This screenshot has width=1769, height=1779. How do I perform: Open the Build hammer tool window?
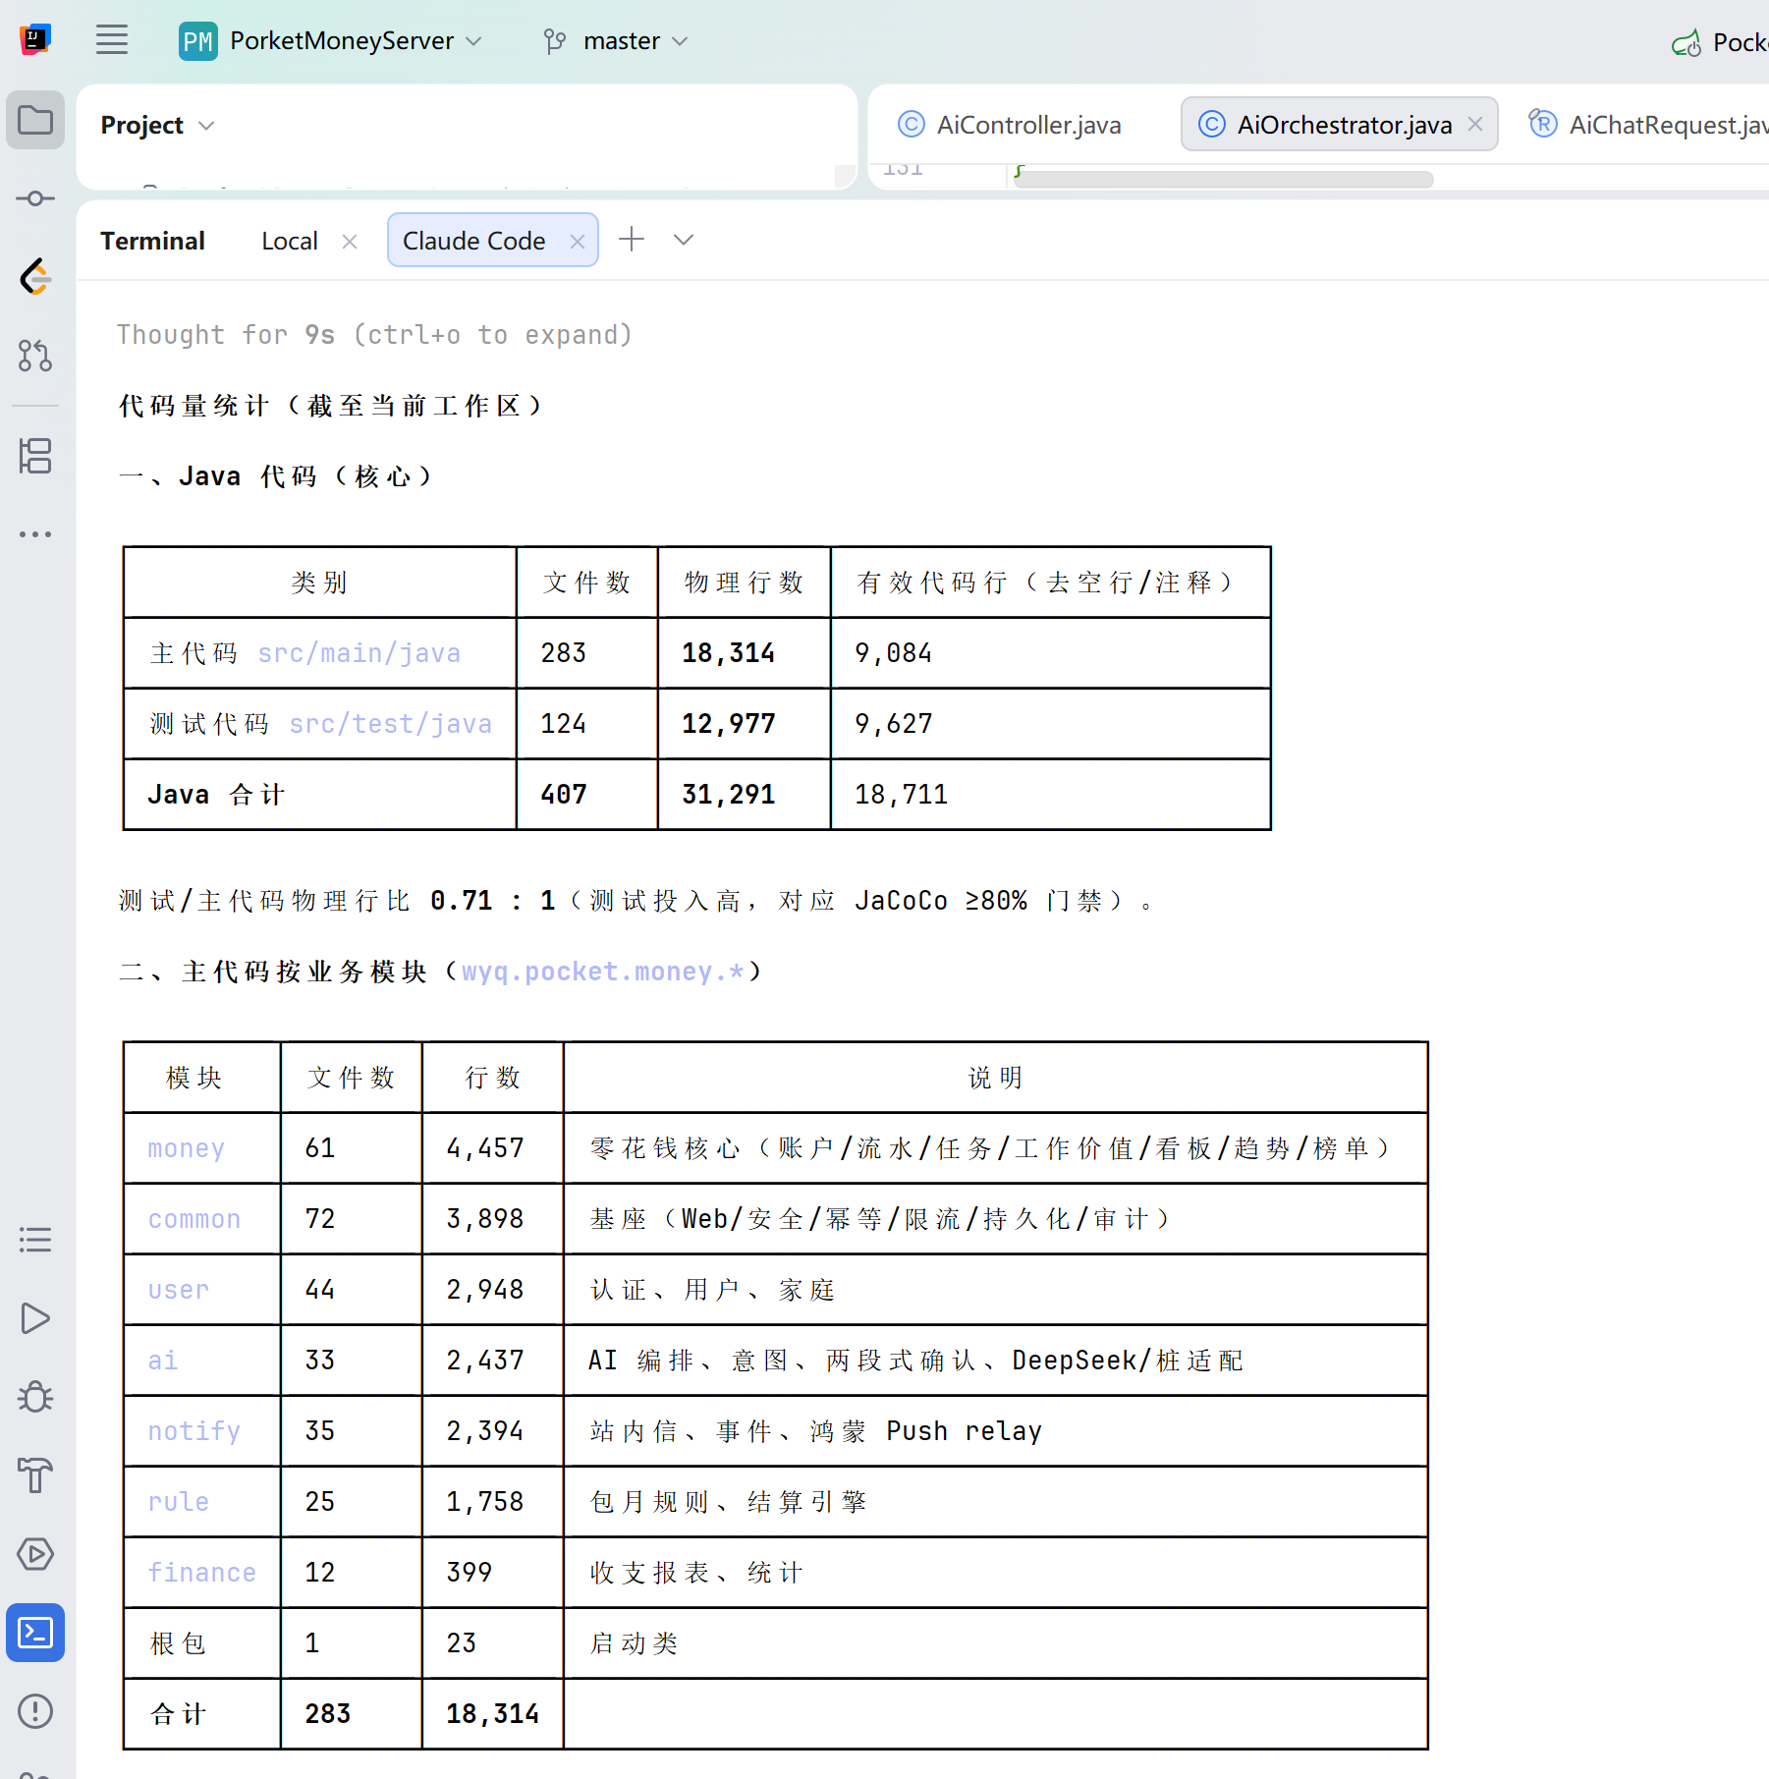point(35,1475)
